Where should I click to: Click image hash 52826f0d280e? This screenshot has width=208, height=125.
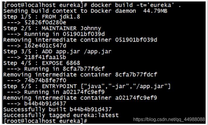[45, 23]
